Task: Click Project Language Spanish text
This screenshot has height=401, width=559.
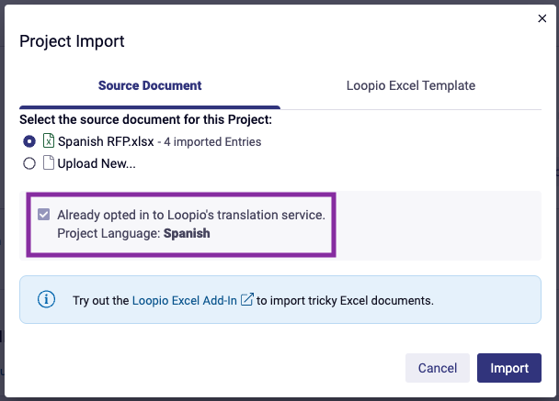Action: click(133, 233)
